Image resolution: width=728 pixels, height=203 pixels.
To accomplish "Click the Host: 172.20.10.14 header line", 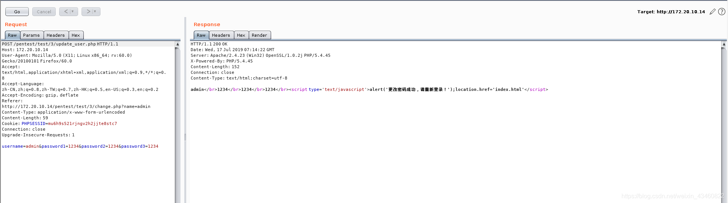I will 25,50.
